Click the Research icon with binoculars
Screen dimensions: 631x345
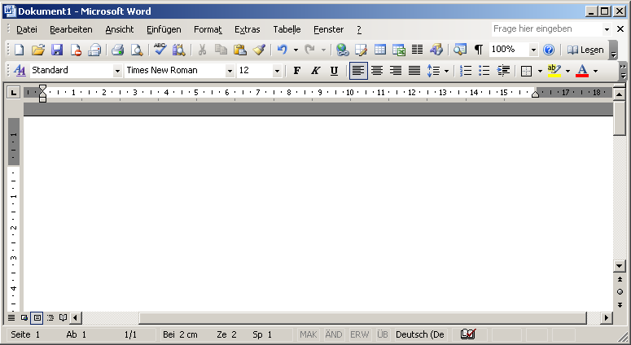click(178, 50)
